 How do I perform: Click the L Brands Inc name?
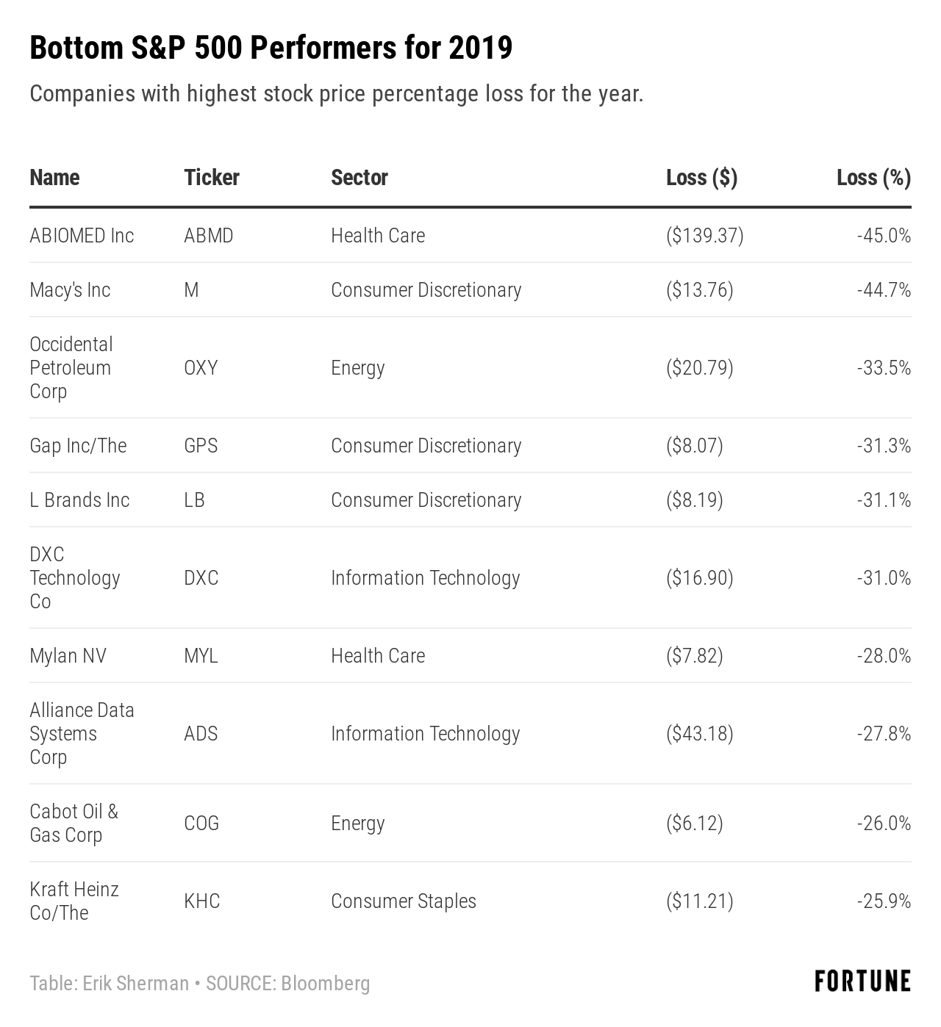79,500
